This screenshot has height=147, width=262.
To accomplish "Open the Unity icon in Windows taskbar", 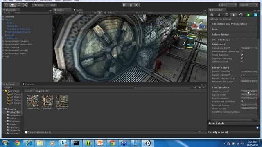I will coord(148,143).
